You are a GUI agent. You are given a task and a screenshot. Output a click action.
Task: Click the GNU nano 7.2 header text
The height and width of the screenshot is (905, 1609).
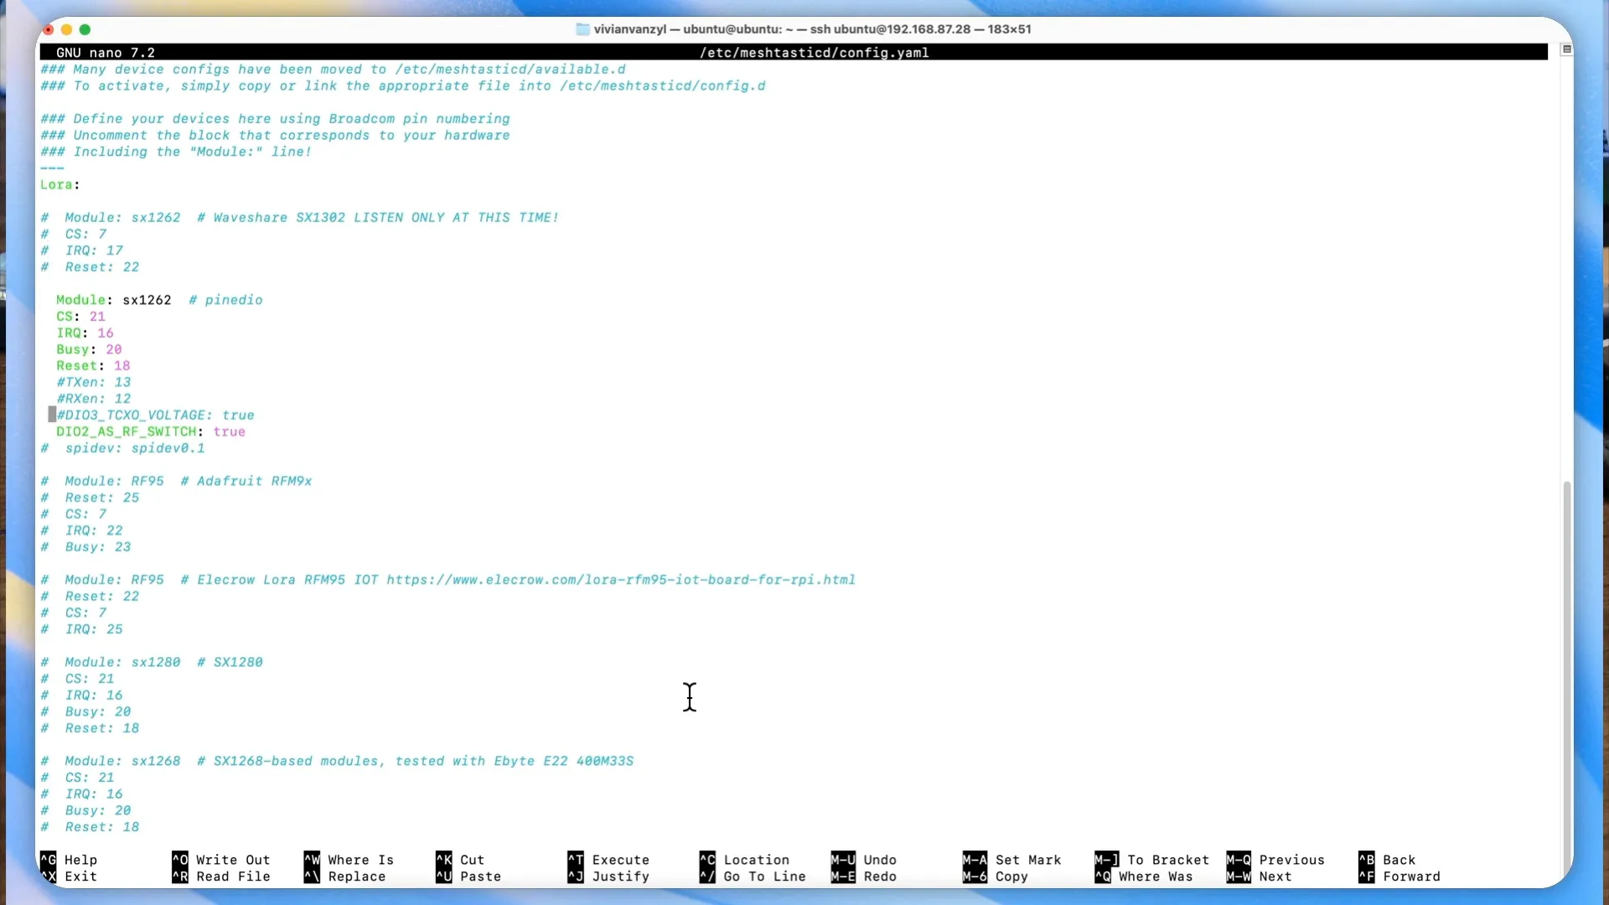click(106, 53)
